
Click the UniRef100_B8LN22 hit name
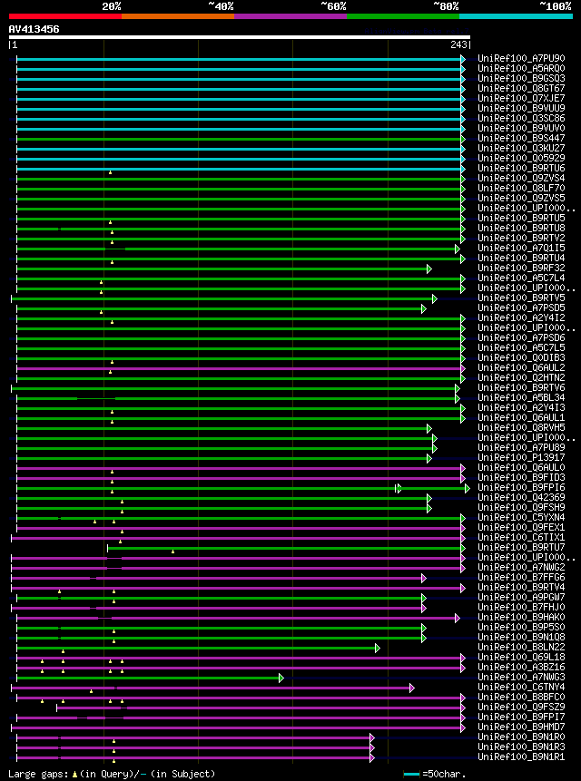[x=521, y=647]
